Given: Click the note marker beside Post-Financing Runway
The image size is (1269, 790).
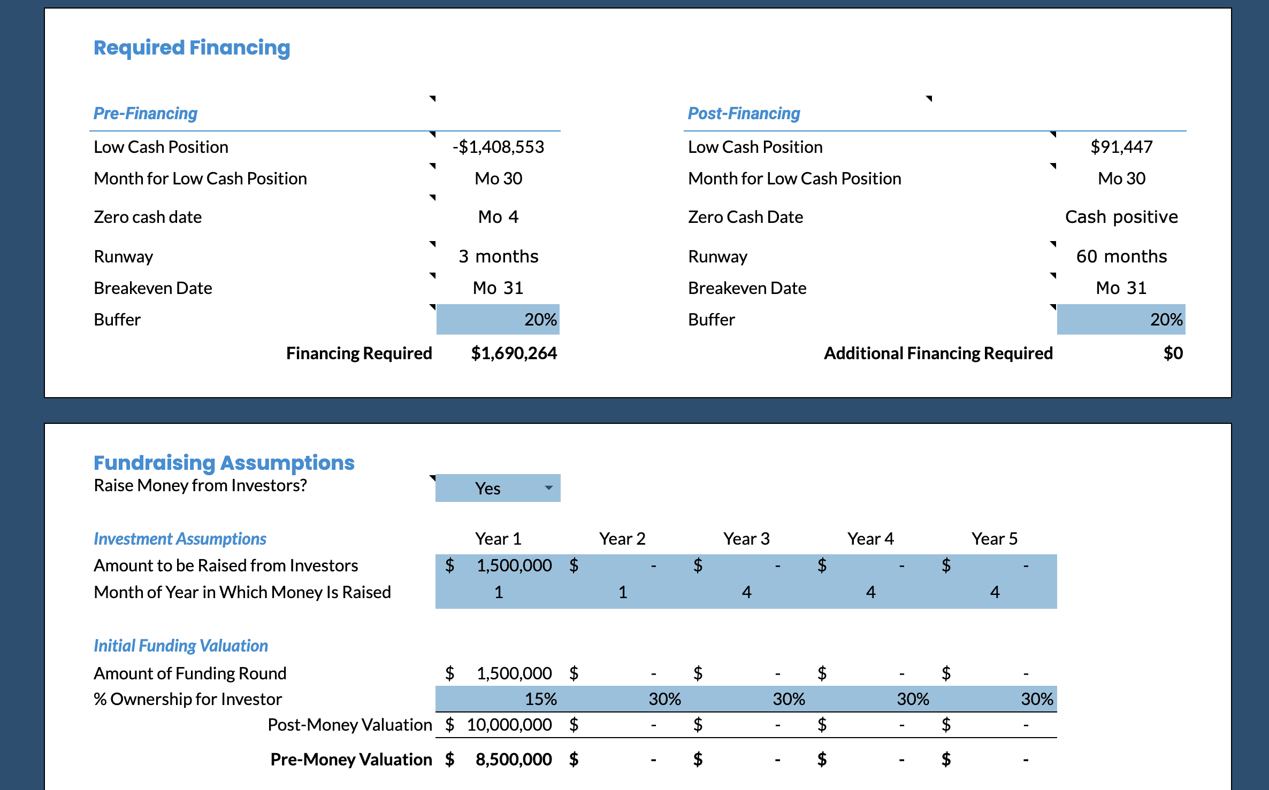Looking at the screenshot, I should 1053,244.
